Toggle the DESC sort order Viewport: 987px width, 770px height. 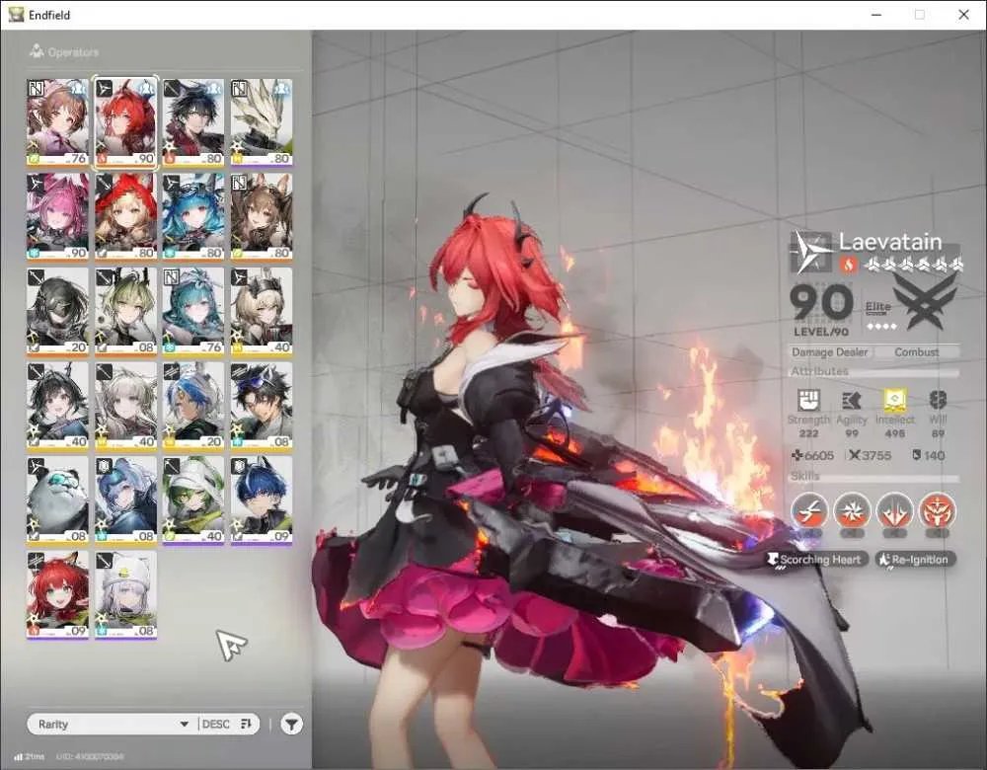coord(227,724)
